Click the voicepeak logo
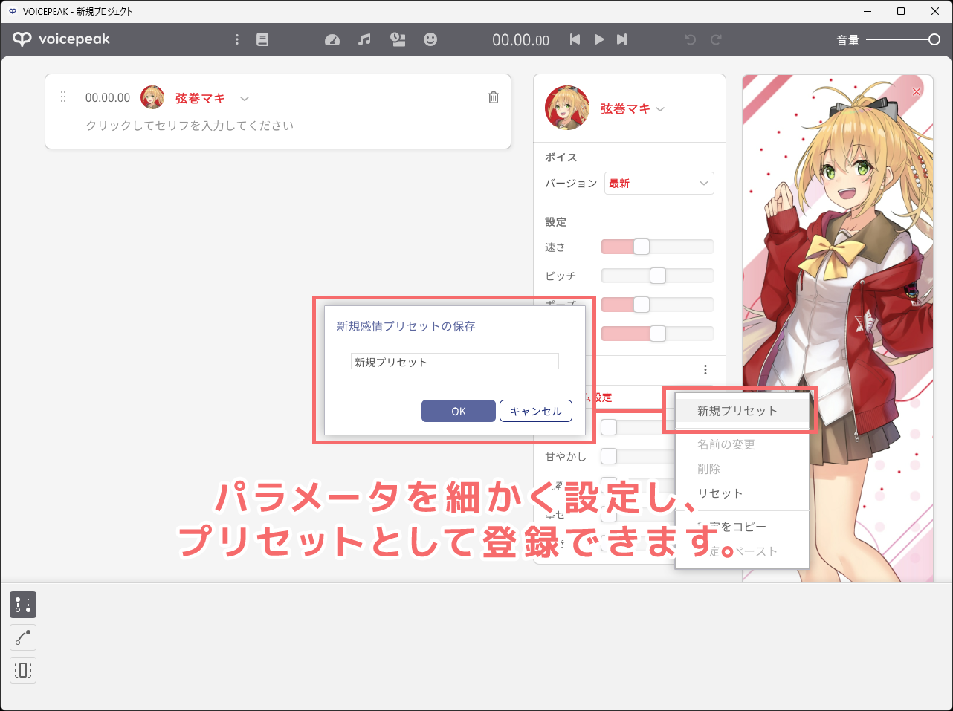Image resolution: width=953 pixels, height=711 pixels. pos(61,39)
